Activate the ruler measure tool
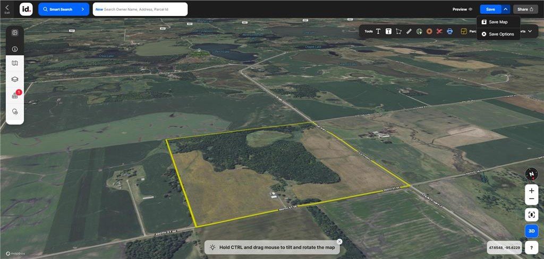The height and width of the screenshot is (259, 544). click(409, 31)
